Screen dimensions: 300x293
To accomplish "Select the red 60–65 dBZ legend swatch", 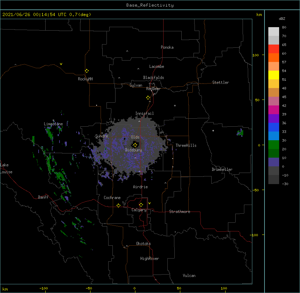I will 274,49.
